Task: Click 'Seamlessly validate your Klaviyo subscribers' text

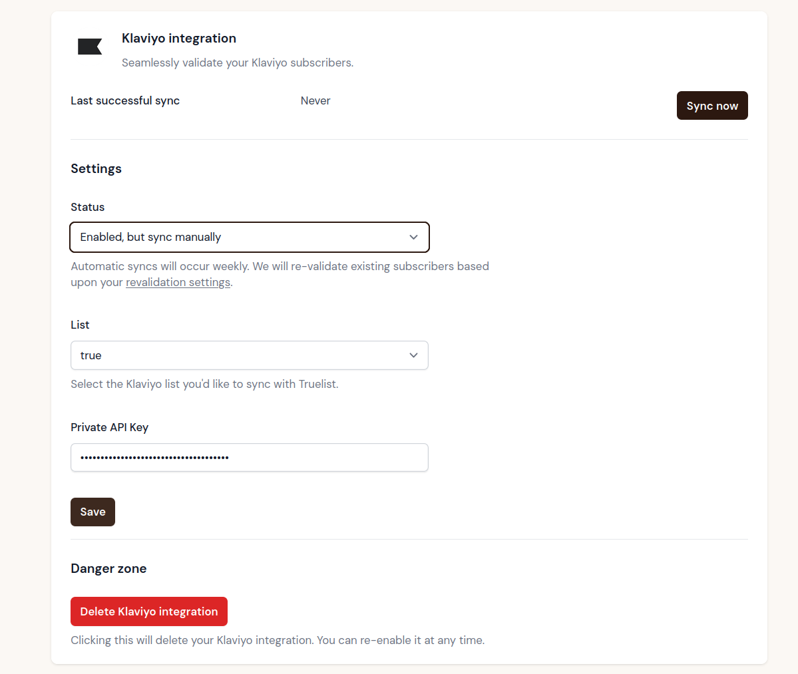Action: point(238,63)
